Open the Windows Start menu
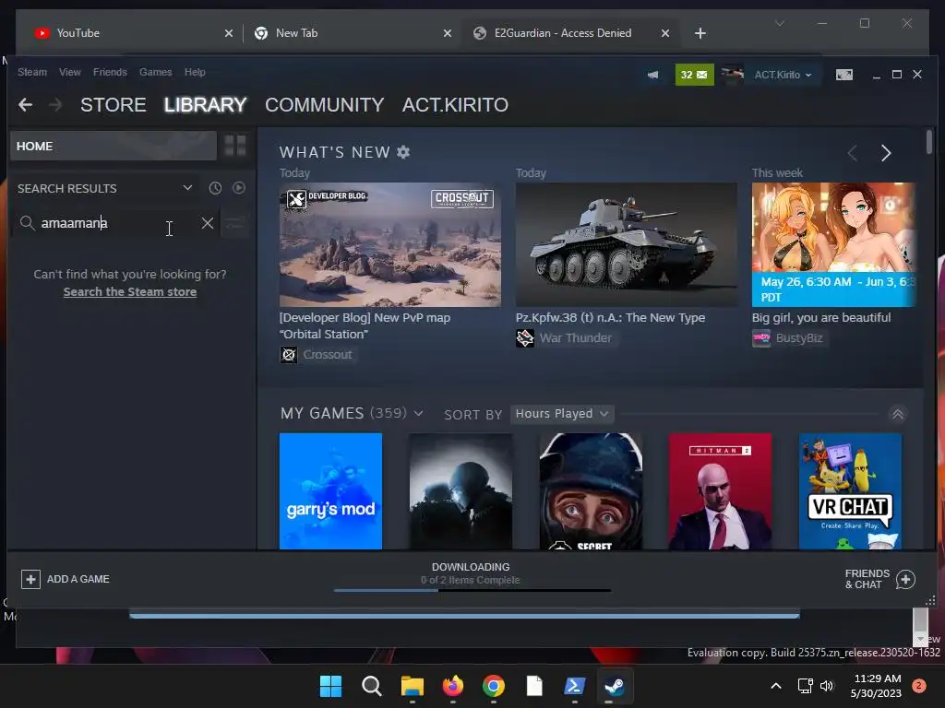The width and height of the screenshot is (945, 708). click(x=330, y=686)
